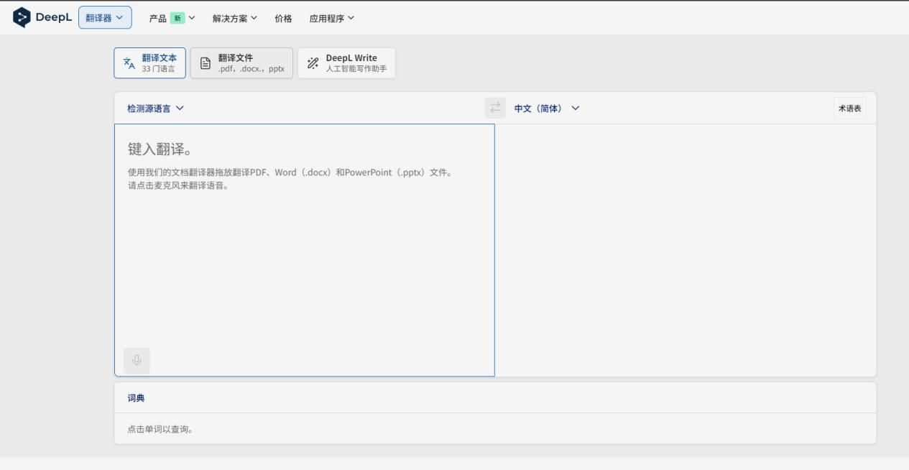Click the chevron next to 应用程序
Screen dimensions: 909x470
[351, 18]
